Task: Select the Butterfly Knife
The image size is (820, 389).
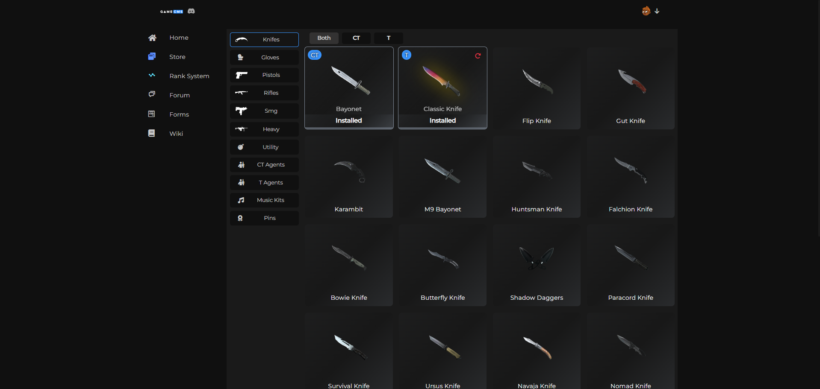Action: point(442,265)
